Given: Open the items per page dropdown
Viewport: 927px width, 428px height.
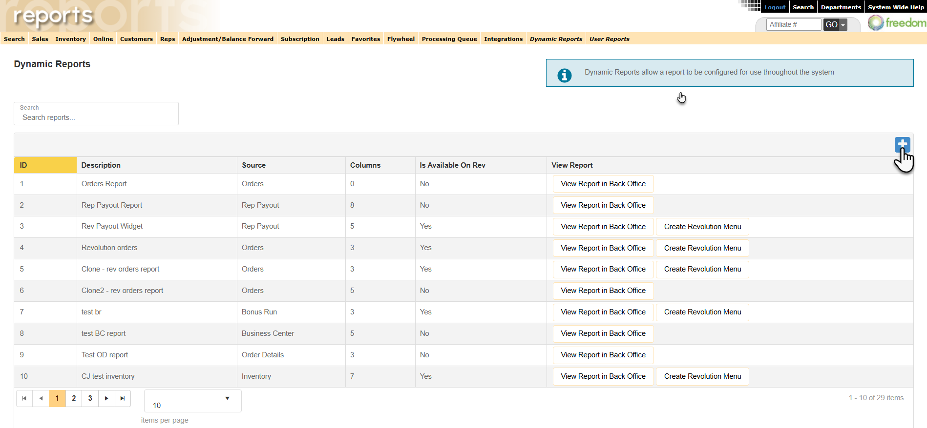Looking at the screenshot, I should 192,401.
